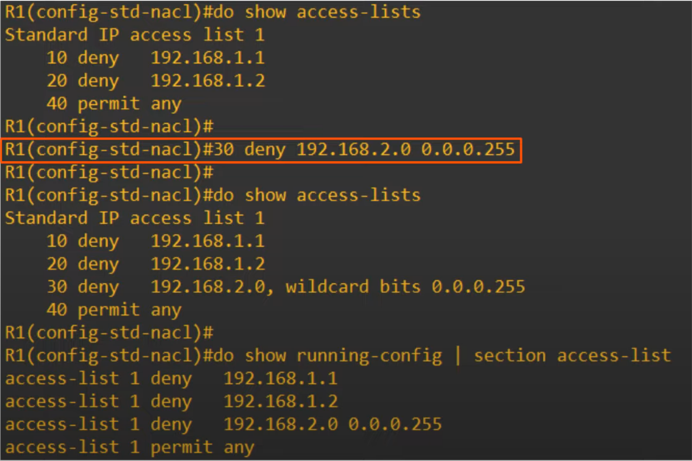Click first 'Standard IP access list 1' heading
This screenshot has height=461, width=692.
coord(135,35)
